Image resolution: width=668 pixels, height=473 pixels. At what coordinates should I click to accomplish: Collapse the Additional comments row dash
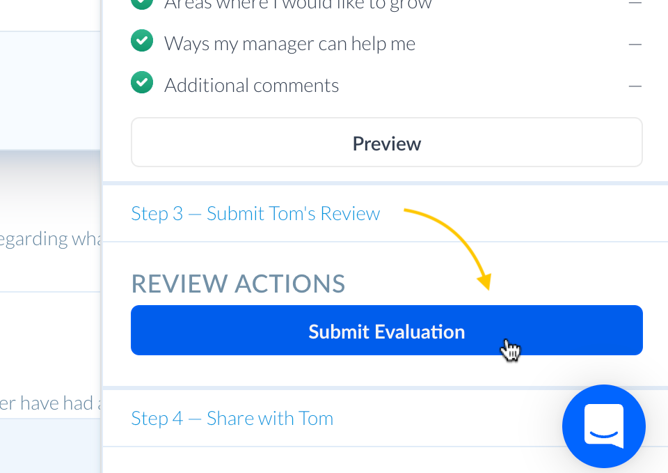tap(635, 86)
